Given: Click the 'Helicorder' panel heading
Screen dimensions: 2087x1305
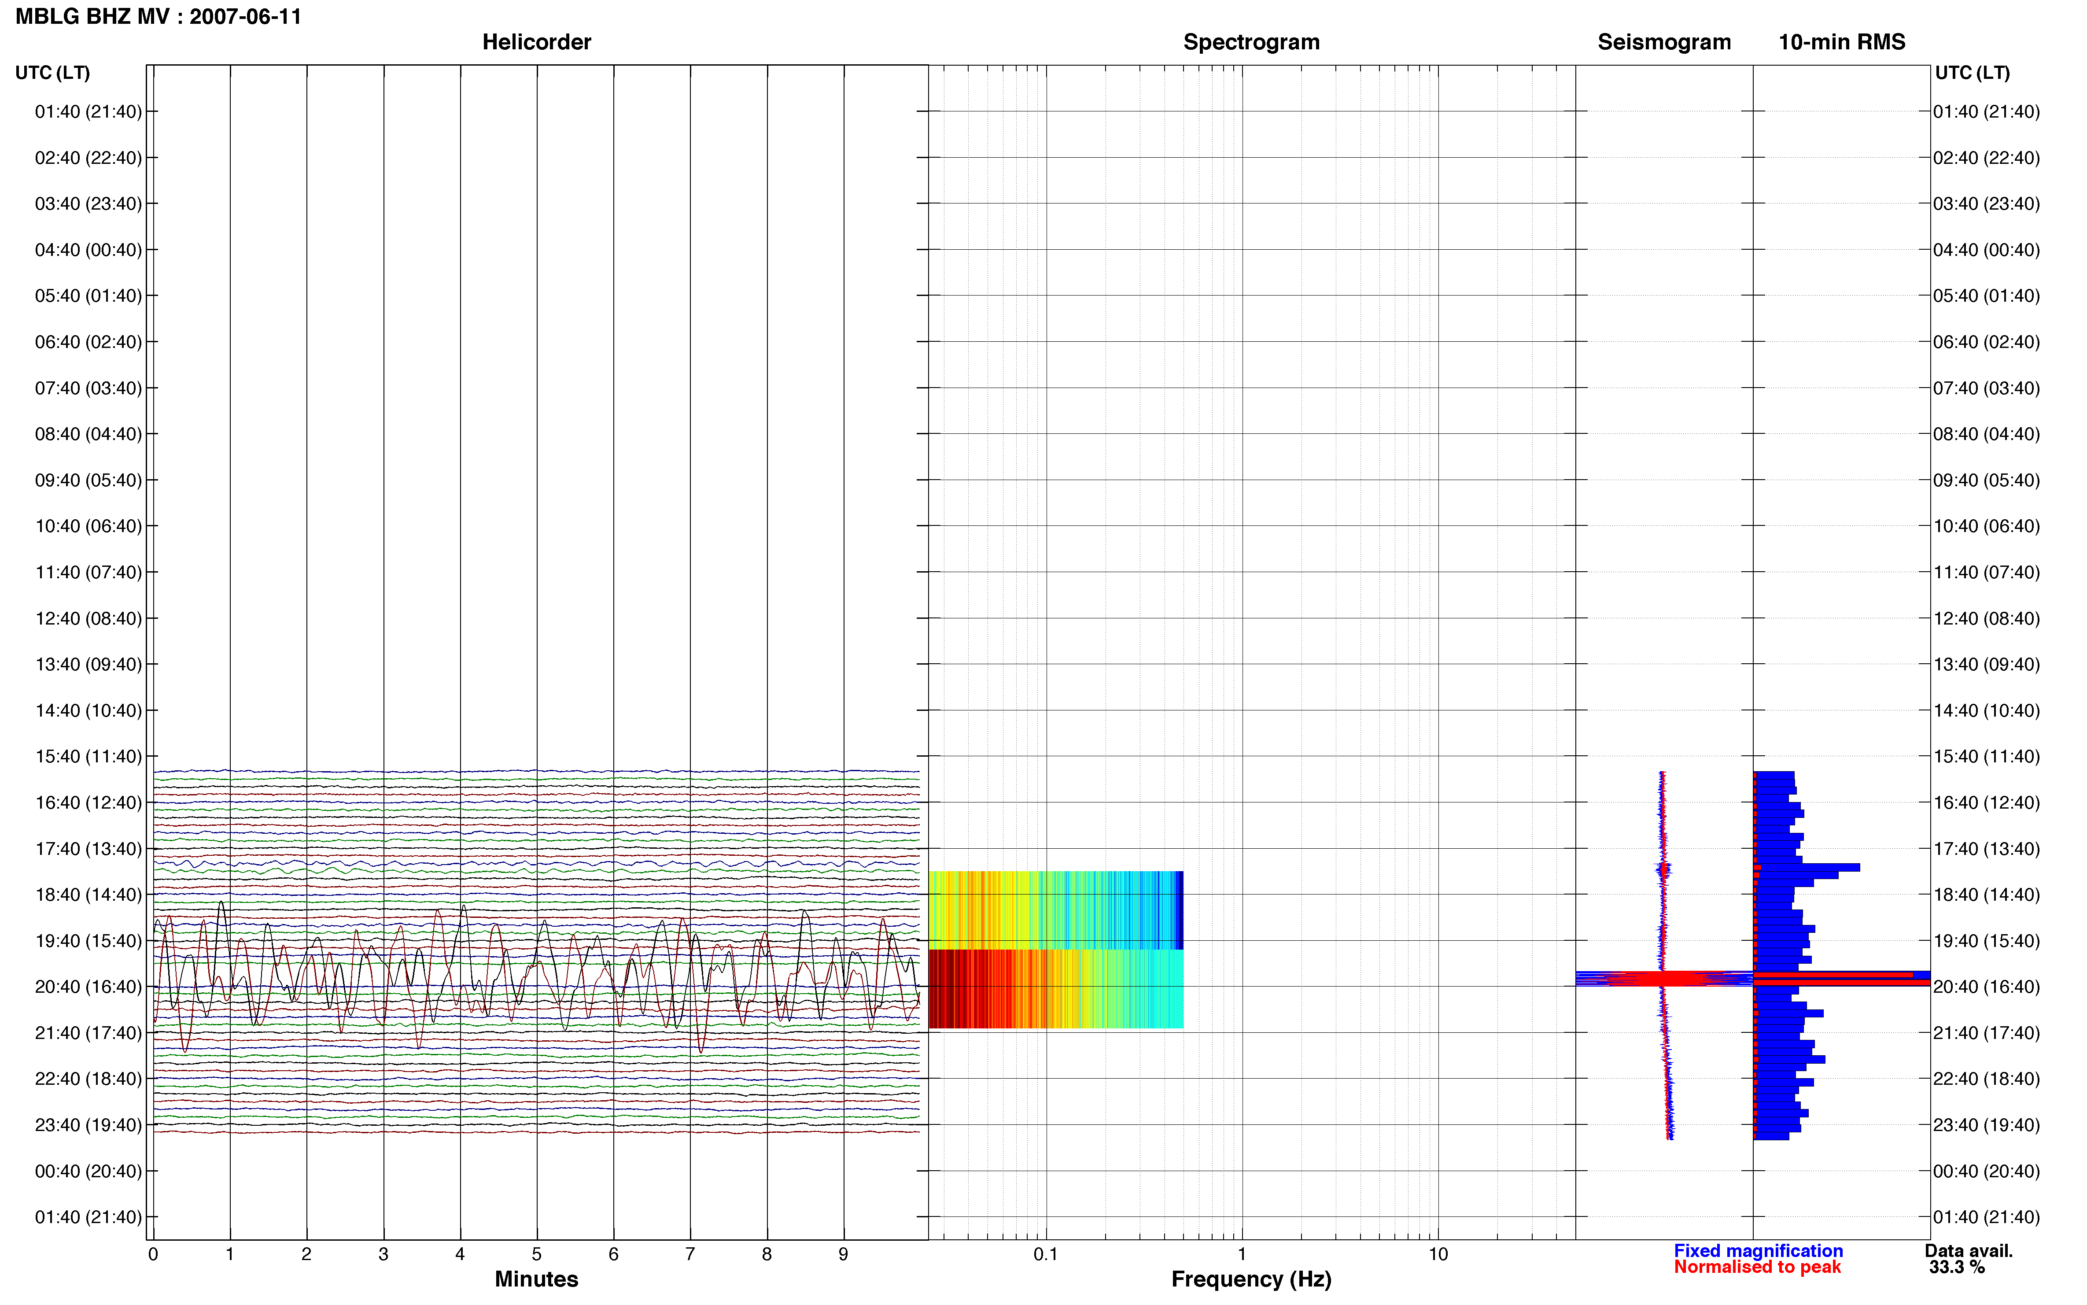Looking at the screenshot, I should click(x=537, y=42).
